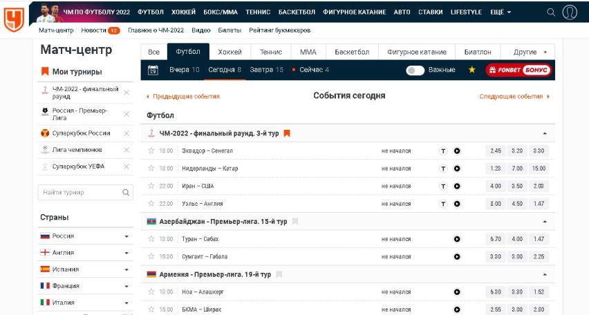Toggle the Важные switch

[415, 70]
